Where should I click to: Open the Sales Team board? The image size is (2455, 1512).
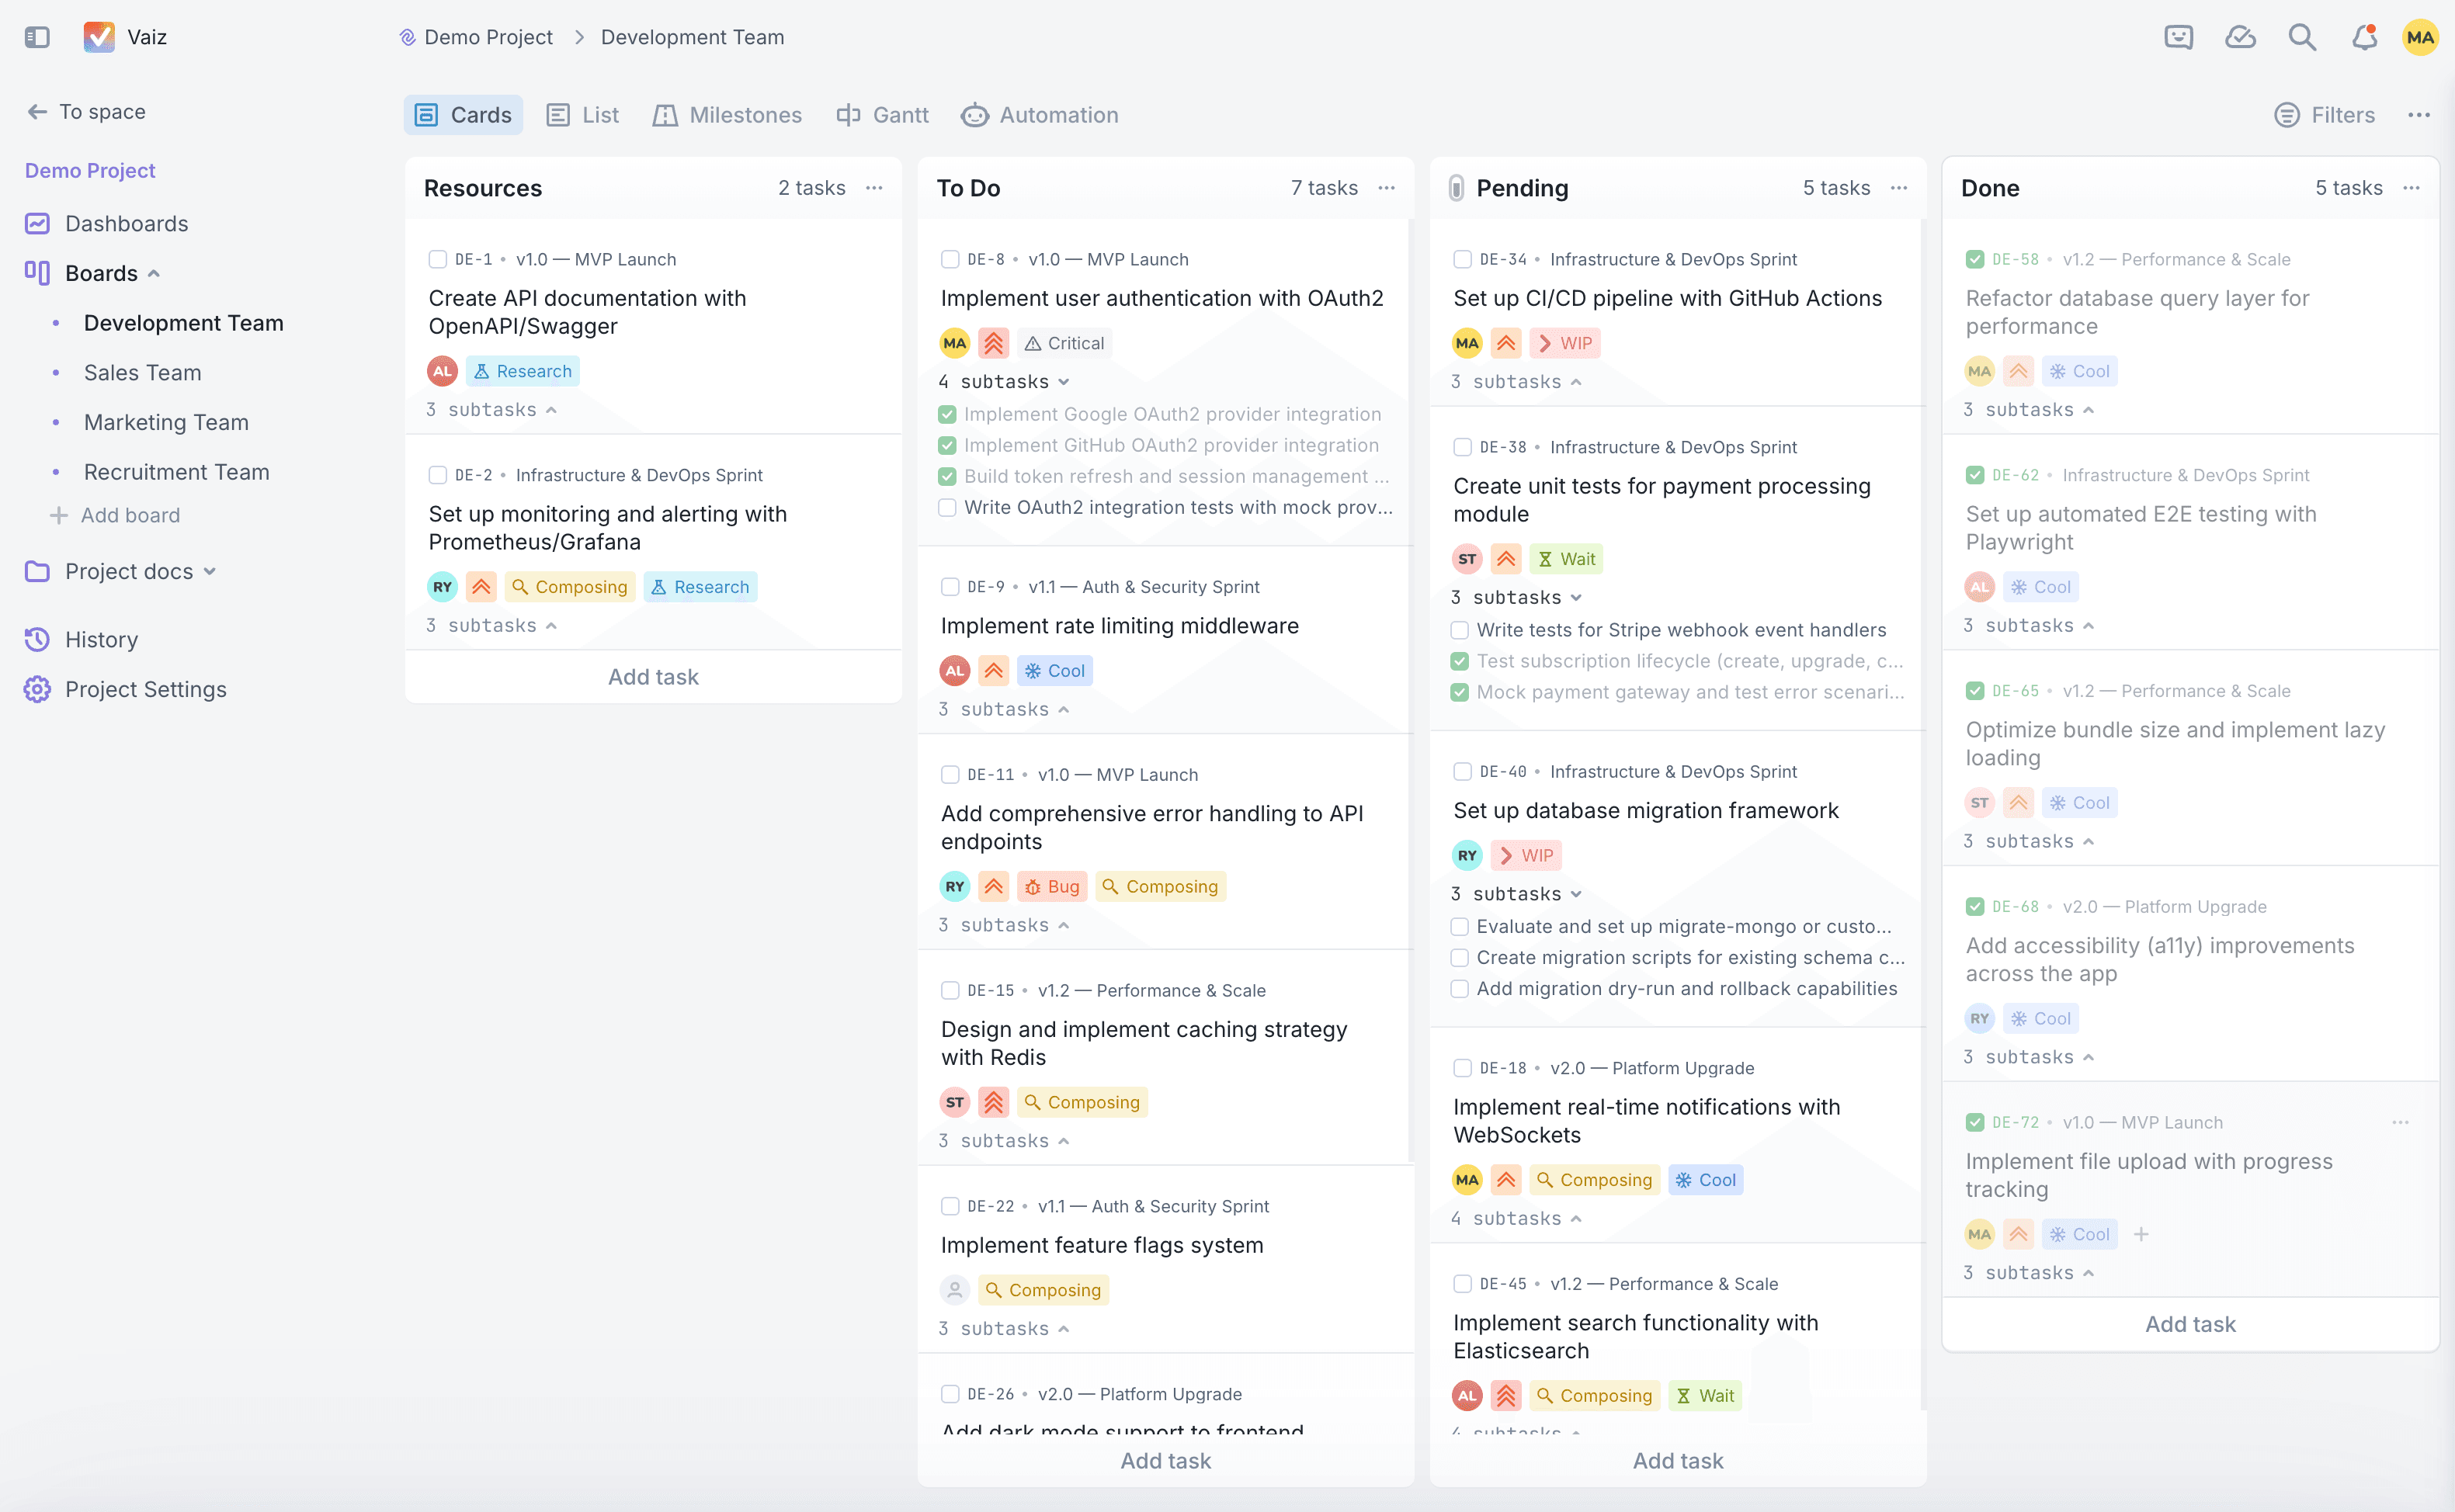(x=142, y=373)
